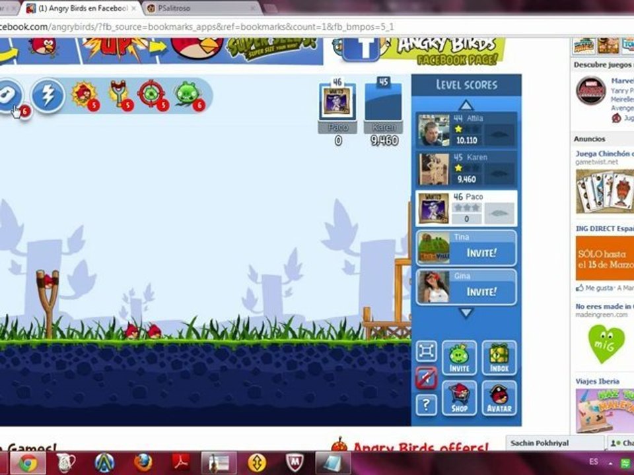Image resolution: width=634 pixels, height=475 pixels.
Task: Open the ING DIRECT orange ad
Action: (604, 259)
